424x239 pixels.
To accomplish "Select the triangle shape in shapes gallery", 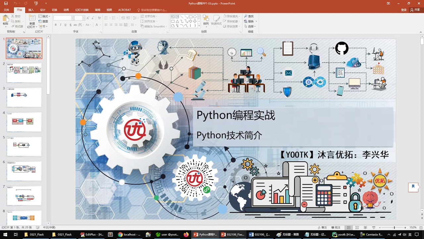I will pyautogui.click(x=178, y=21).
